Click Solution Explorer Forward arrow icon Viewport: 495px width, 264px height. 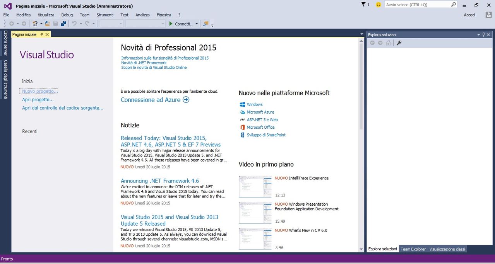coord(380,43)
